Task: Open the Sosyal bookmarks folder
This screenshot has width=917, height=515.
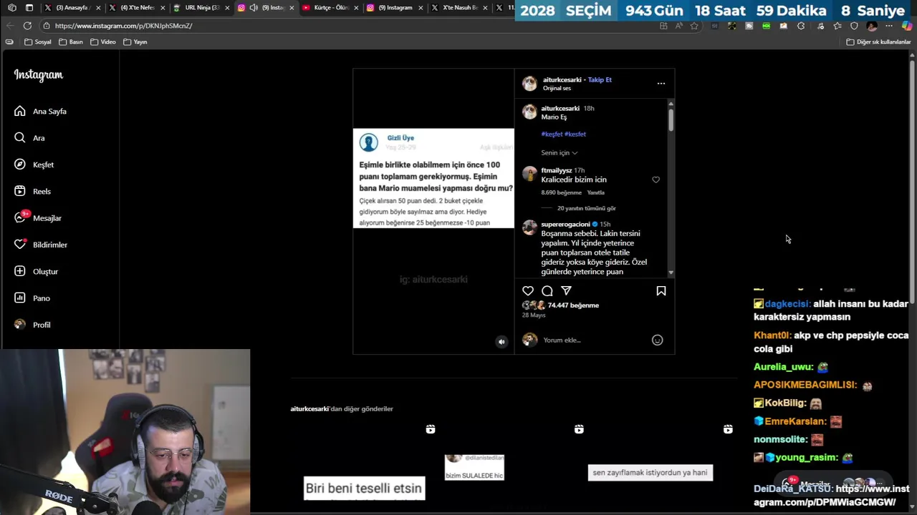Action: pyautogui.click(x=38, y=42)
